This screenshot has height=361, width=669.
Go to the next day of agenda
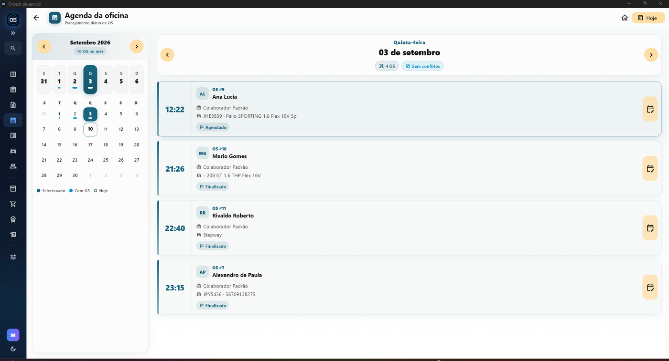pyautogui.click(x=651, y=55)
